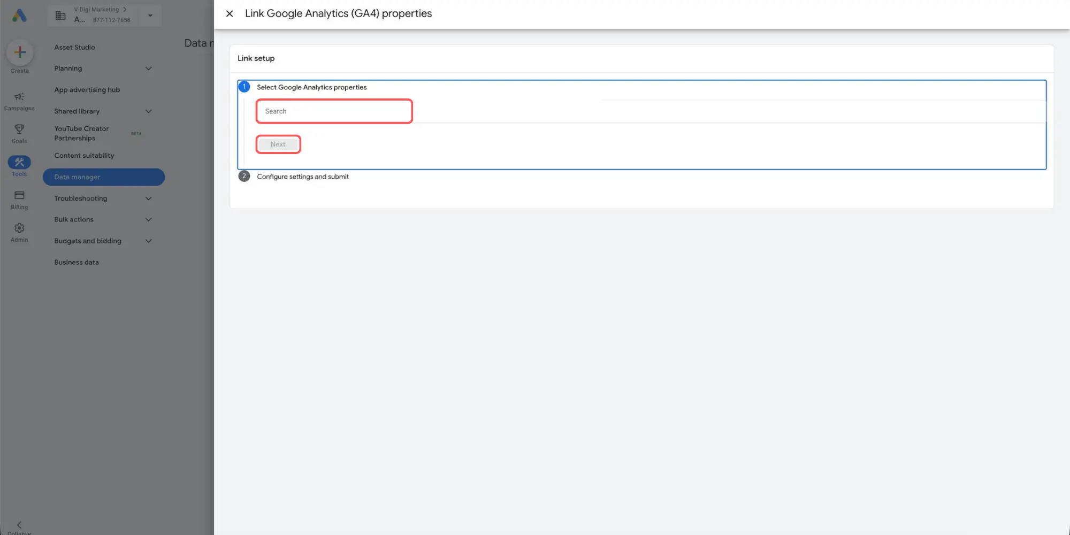Select the Tools wrench icon
This screenshot has height=535, width=1070.
click(x=19, y=162)
